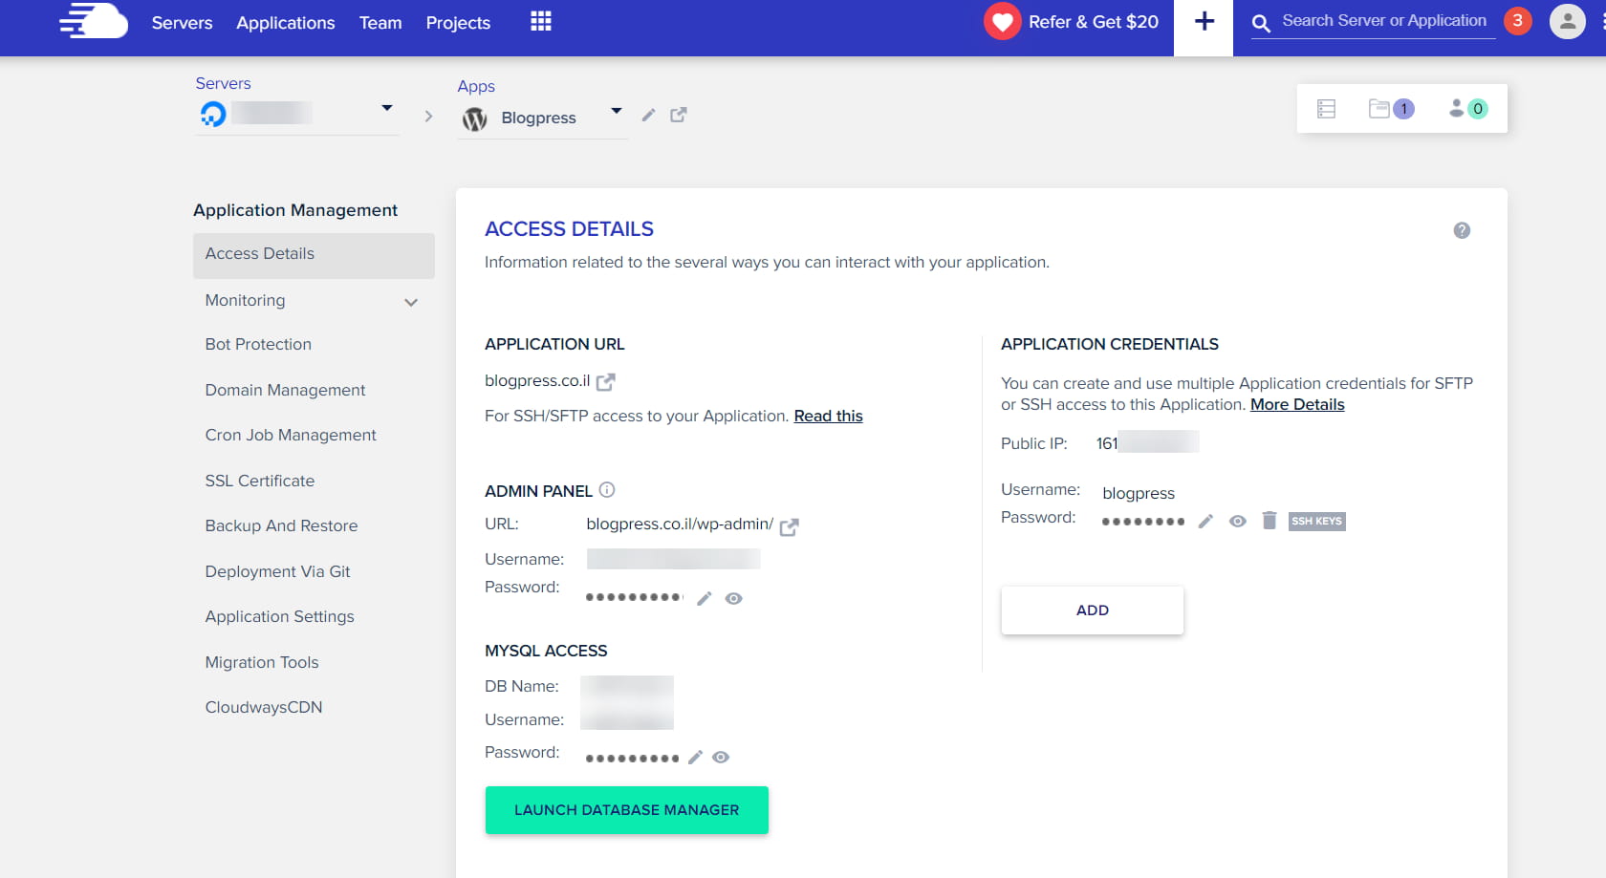Image resolution: width=1606 pixels, height=878 pixels.
Task: Open the apps grid menu icon
Action: pyautogui.click(x=541, y=21)
